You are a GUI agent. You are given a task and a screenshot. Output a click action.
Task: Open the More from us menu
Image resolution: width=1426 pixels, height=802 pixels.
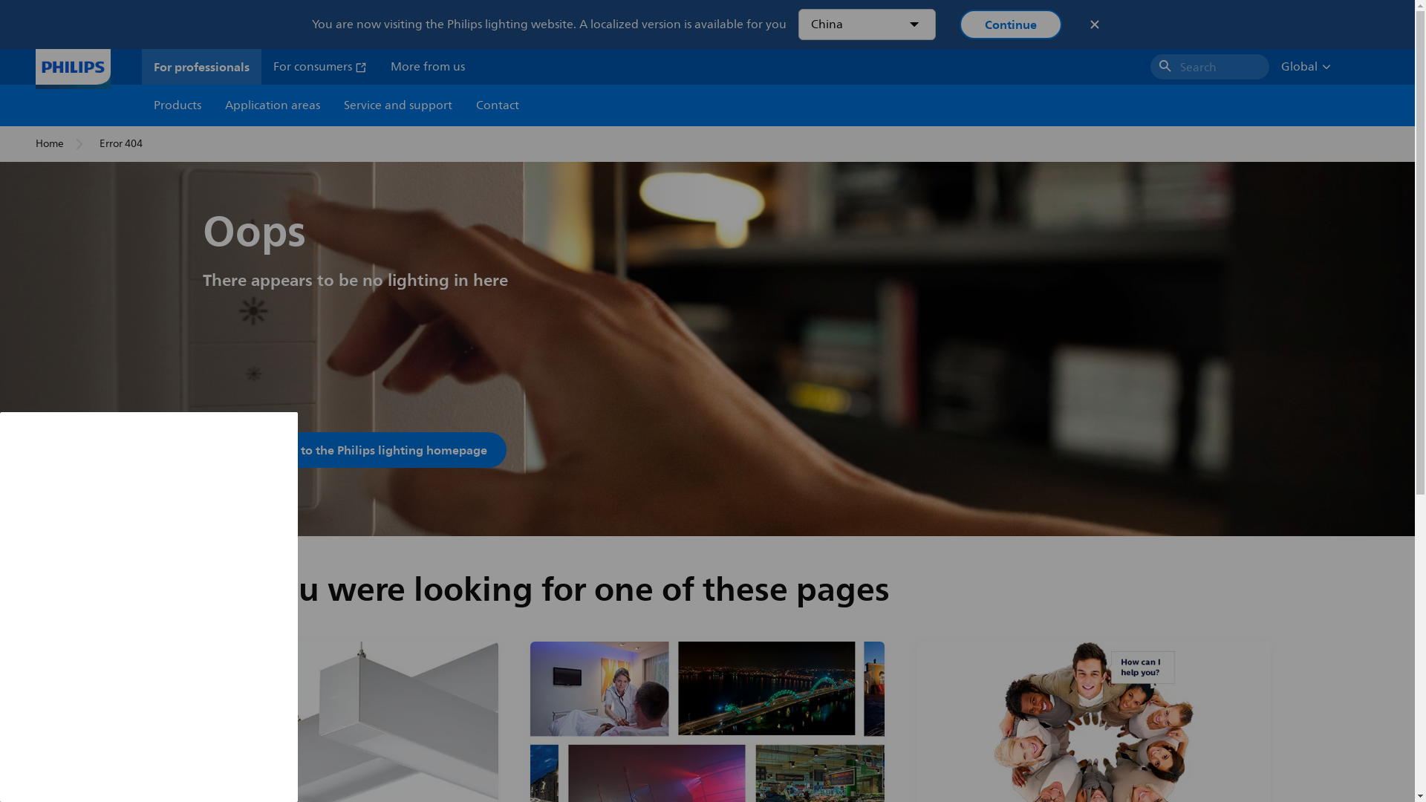click(x=428, y=67)
